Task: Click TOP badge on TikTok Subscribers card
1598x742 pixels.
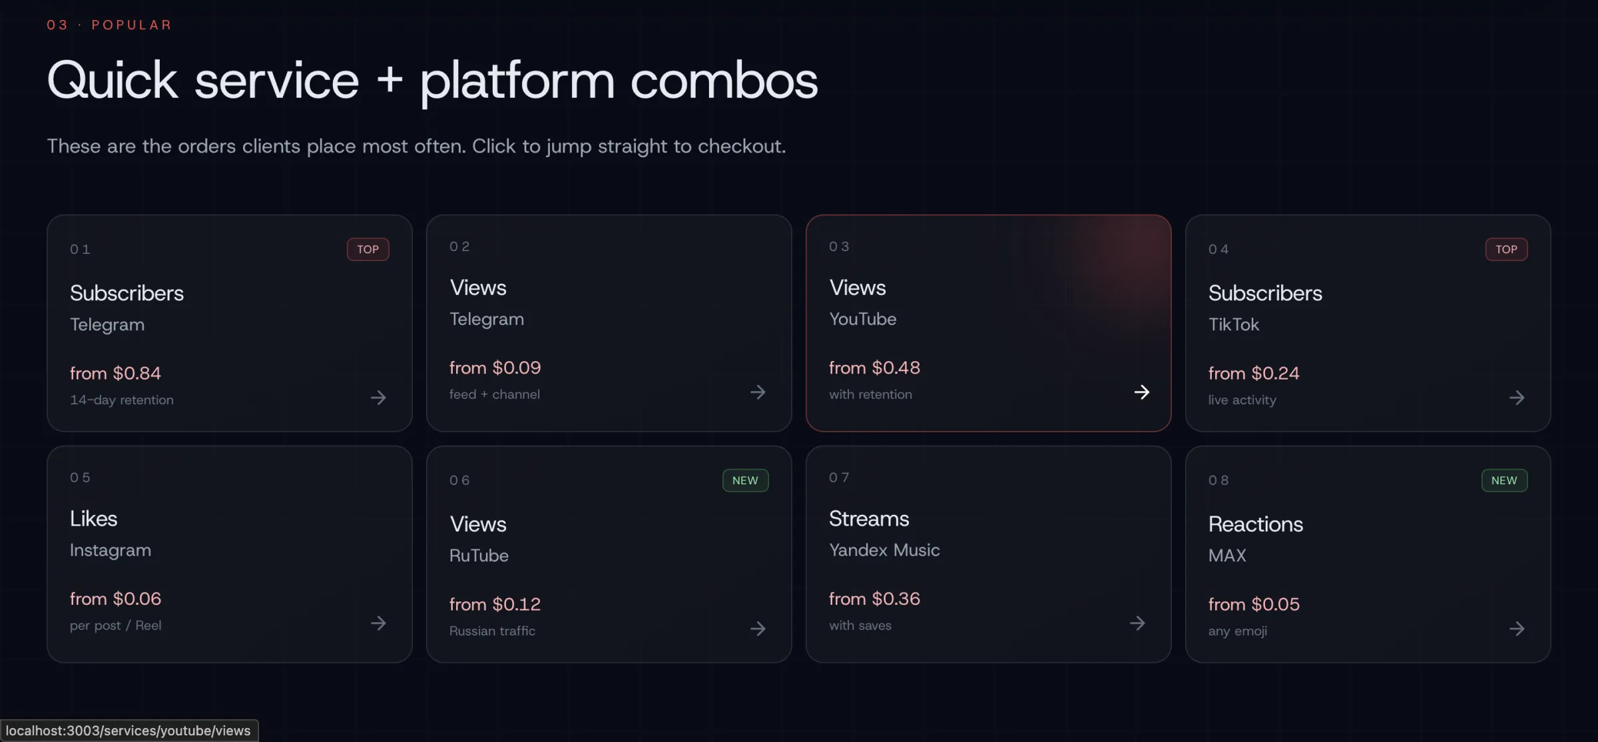Action: [x=1506, y=249]
